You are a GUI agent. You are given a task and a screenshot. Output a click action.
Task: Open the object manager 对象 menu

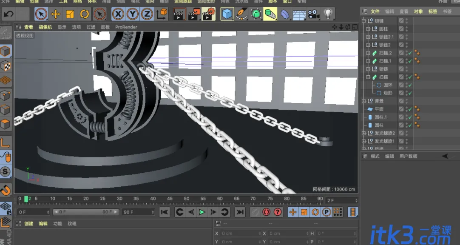pyautogui.click(x=418, y=11)
